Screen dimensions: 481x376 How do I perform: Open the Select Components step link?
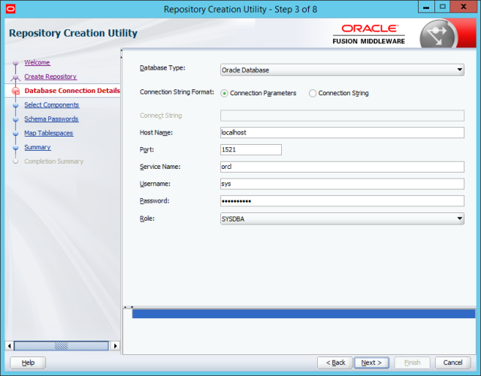pyautogui.click(x=52, y=105)
